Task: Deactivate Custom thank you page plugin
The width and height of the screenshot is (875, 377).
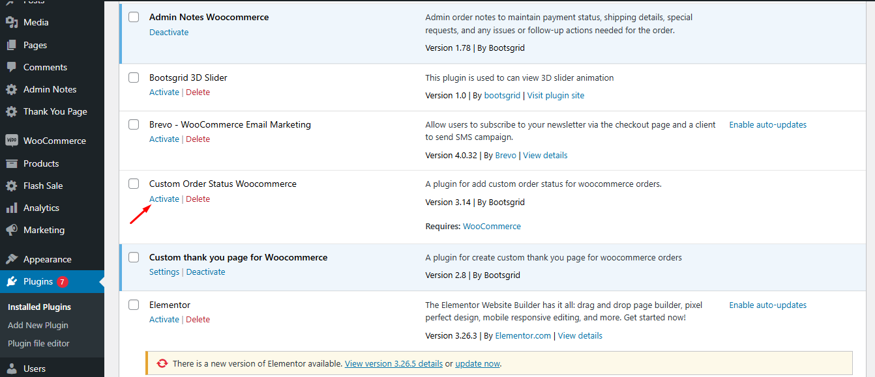Action: [206, 272]
